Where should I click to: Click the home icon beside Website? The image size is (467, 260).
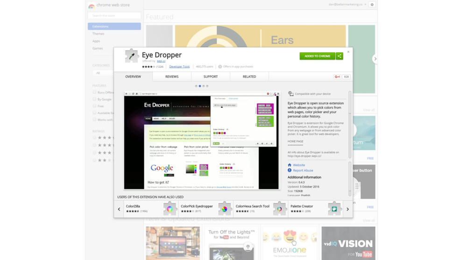click(x=290, y=165)
